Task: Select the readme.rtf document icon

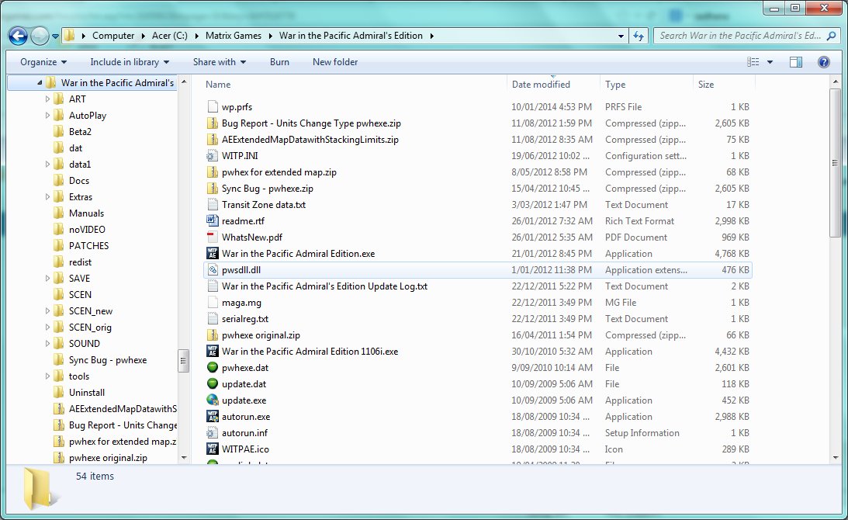Action: (x=213, y=220)
